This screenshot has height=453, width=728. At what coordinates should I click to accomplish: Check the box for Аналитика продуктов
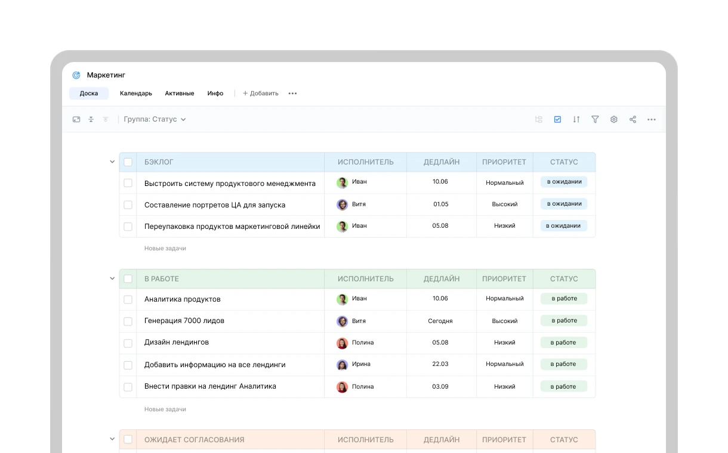tap(128, 299)
